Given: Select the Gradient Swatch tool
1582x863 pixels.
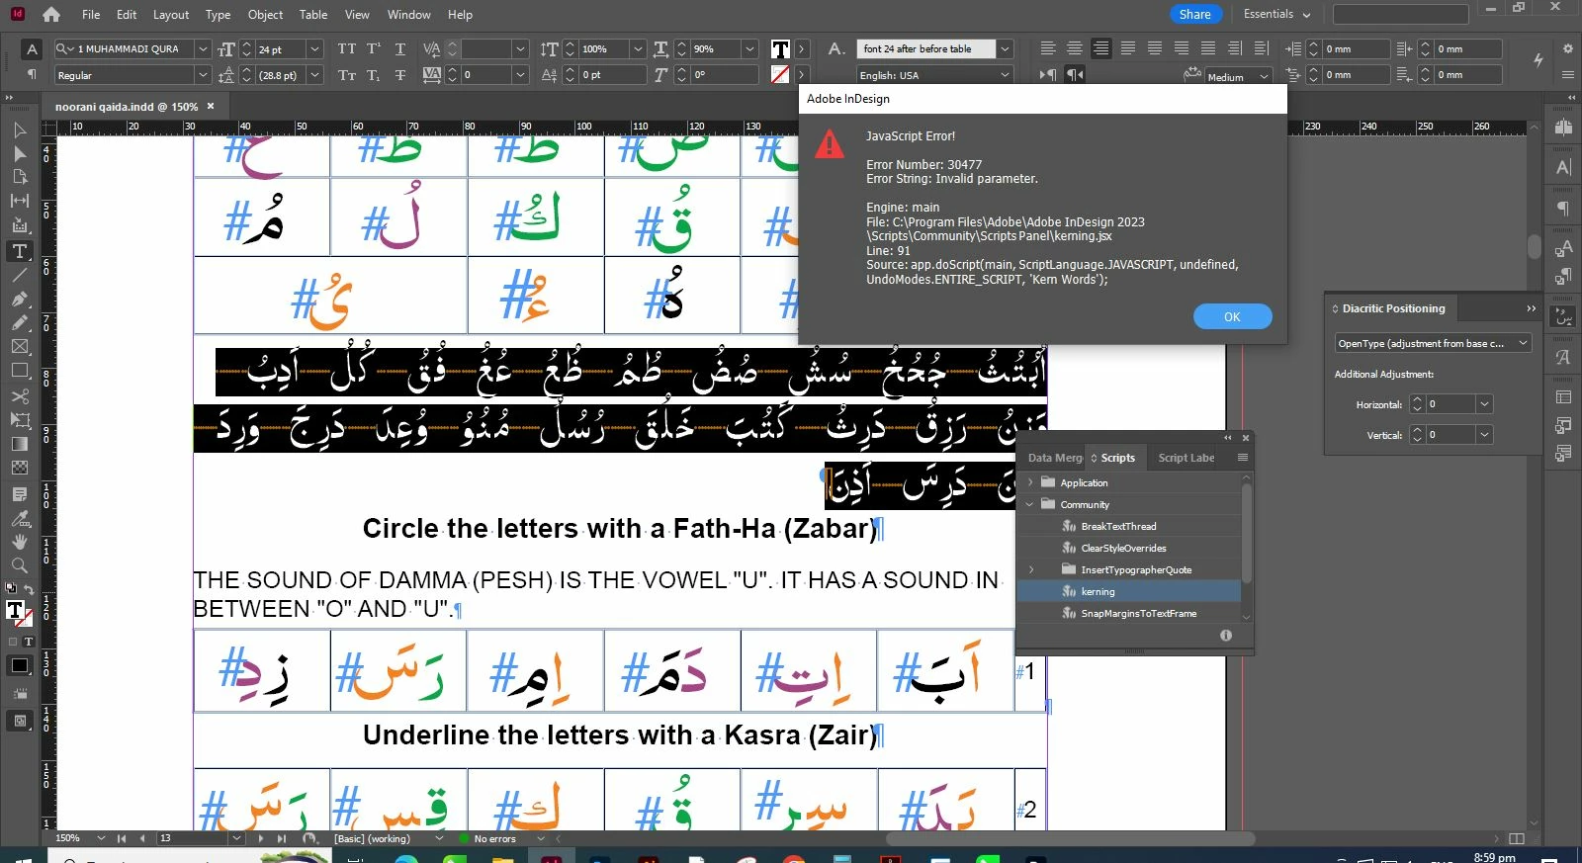Looking at the screenshot, I should tap(19, 444).
